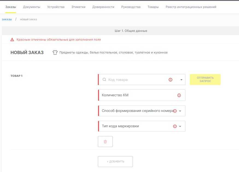Click the trash delete icon for Товар 1
Viewport: 239px width, 172px height.
(105, 142)
